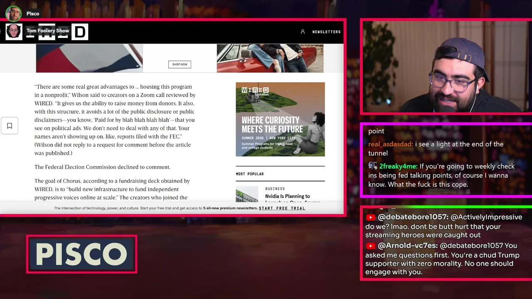
Task: Open WIRED Education curiosity ad
Action: click(x=280, y=119)
